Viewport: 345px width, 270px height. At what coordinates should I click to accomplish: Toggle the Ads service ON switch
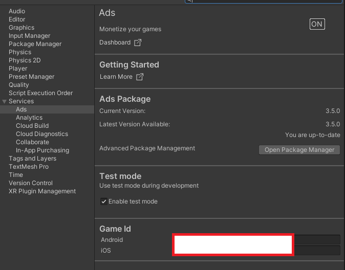point(317,24)
